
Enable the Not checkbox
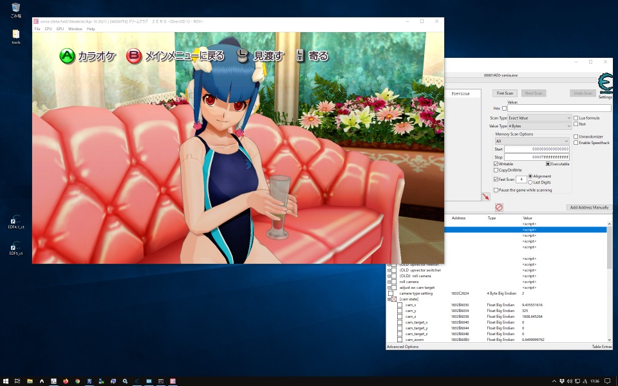point(576,124)
